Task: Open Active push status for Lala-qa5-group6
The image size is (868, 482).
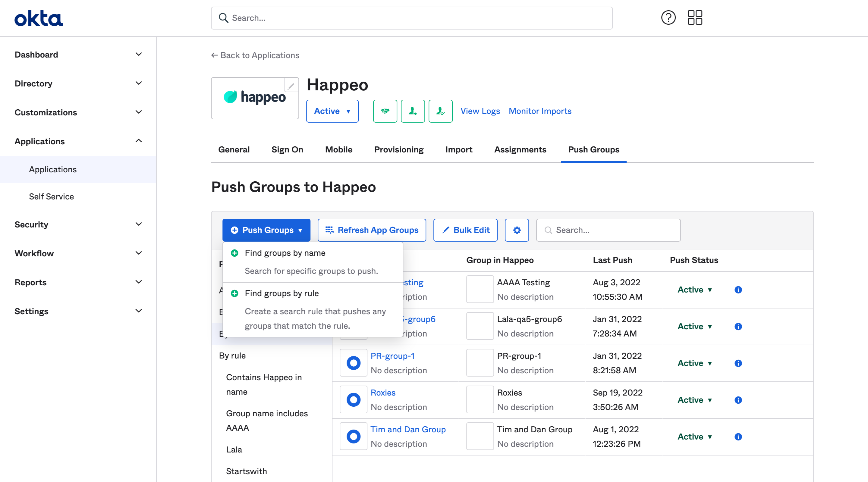Action: (x=695, y=326)
